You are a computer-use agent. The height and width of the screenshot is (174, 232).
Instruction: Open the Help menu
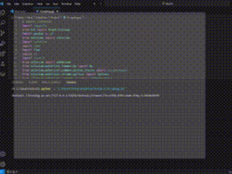pyautogui.click(x=77, y=4)
